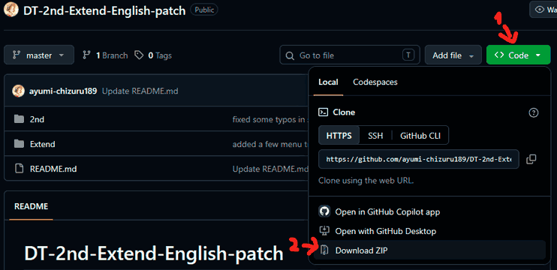This screenshot has width=557, height=270.
Task: Click the ZIP file icon
Action: (324, 250)
